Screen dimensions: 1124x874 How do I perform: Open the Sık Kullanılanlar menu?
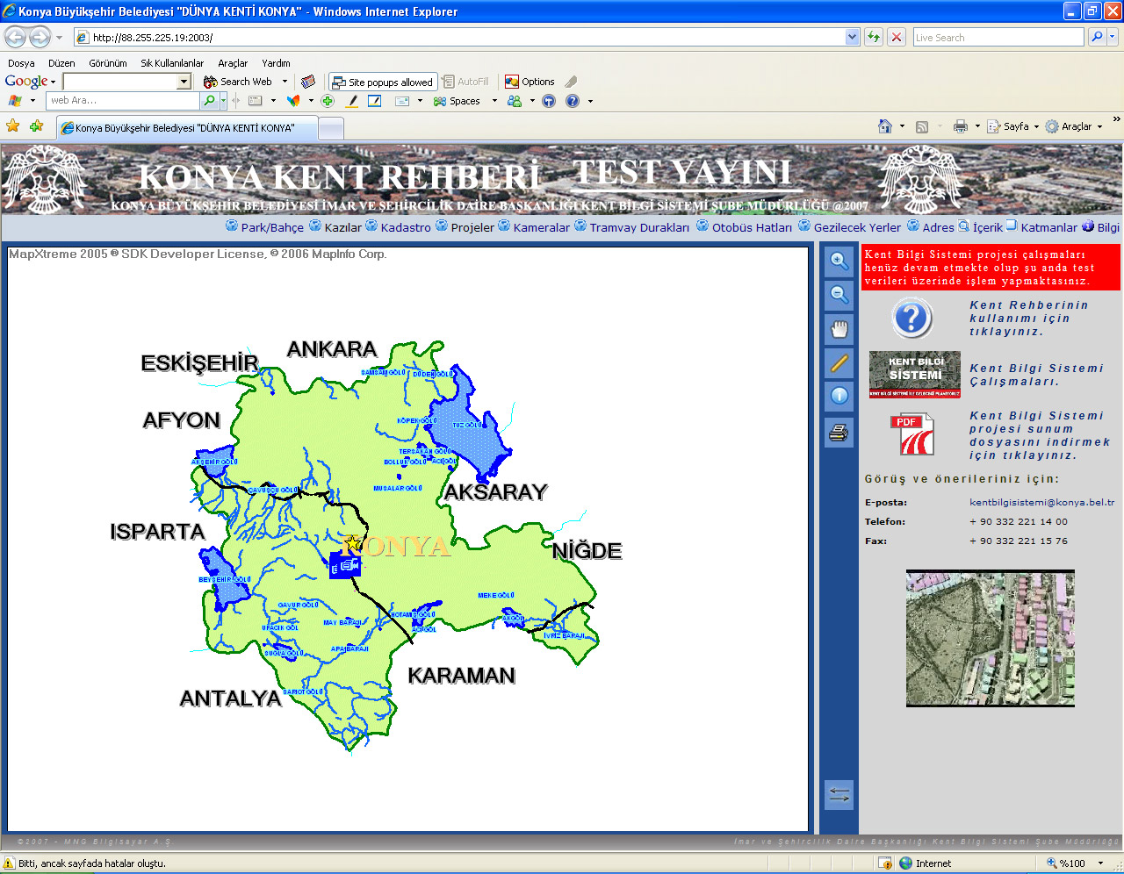[172, 63]
